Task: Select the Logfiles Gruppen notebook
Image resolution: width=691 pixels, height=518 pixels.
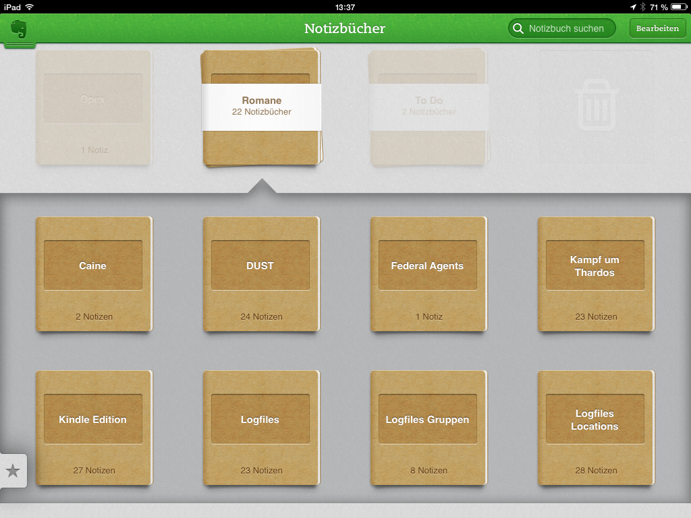Action: (x=428, y=428)
